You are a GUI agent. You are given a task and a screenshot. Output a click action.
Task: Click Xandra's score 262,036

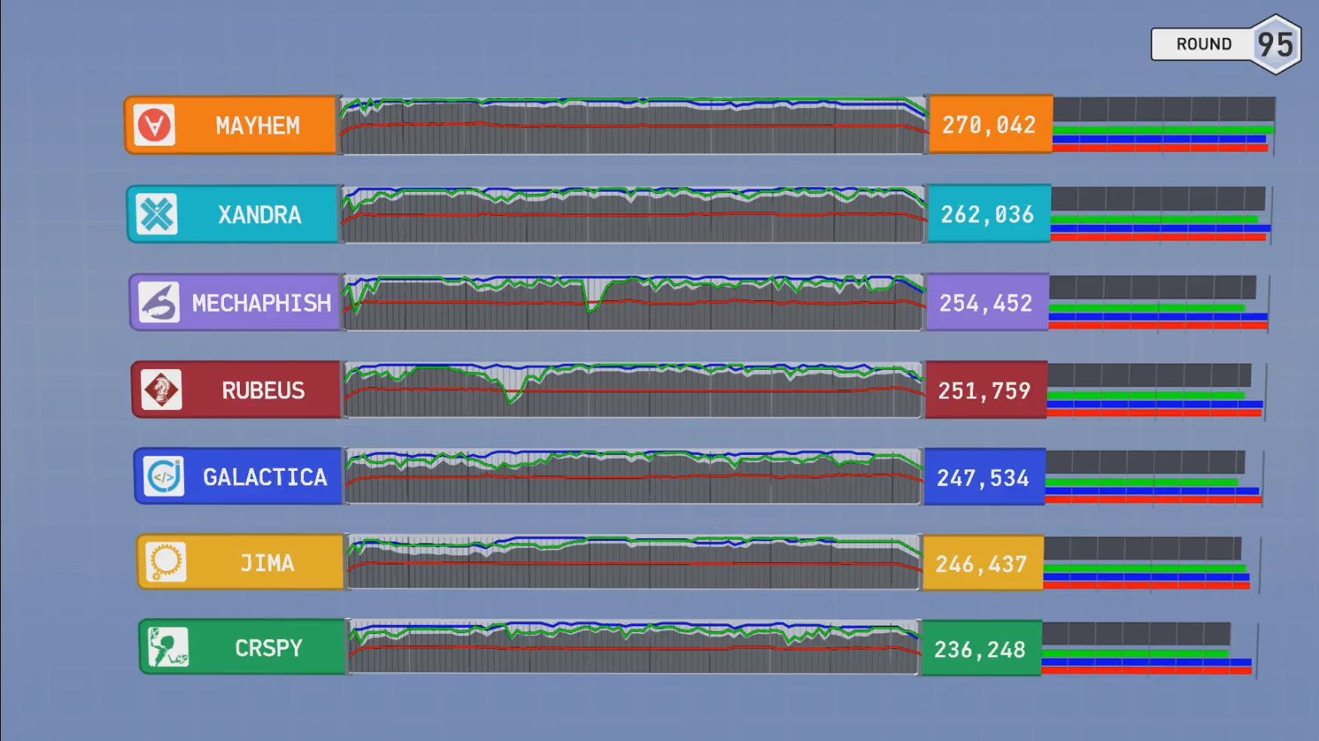tap(987, 215)
